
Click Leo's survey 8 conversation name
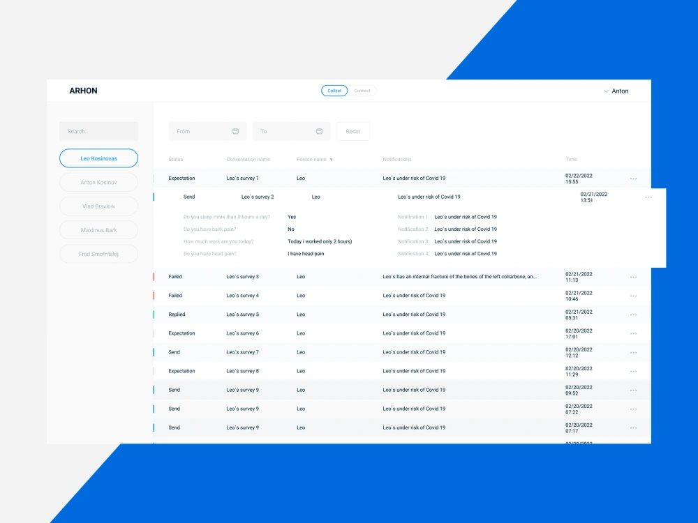pyautogui.click(x=243, y=371)
